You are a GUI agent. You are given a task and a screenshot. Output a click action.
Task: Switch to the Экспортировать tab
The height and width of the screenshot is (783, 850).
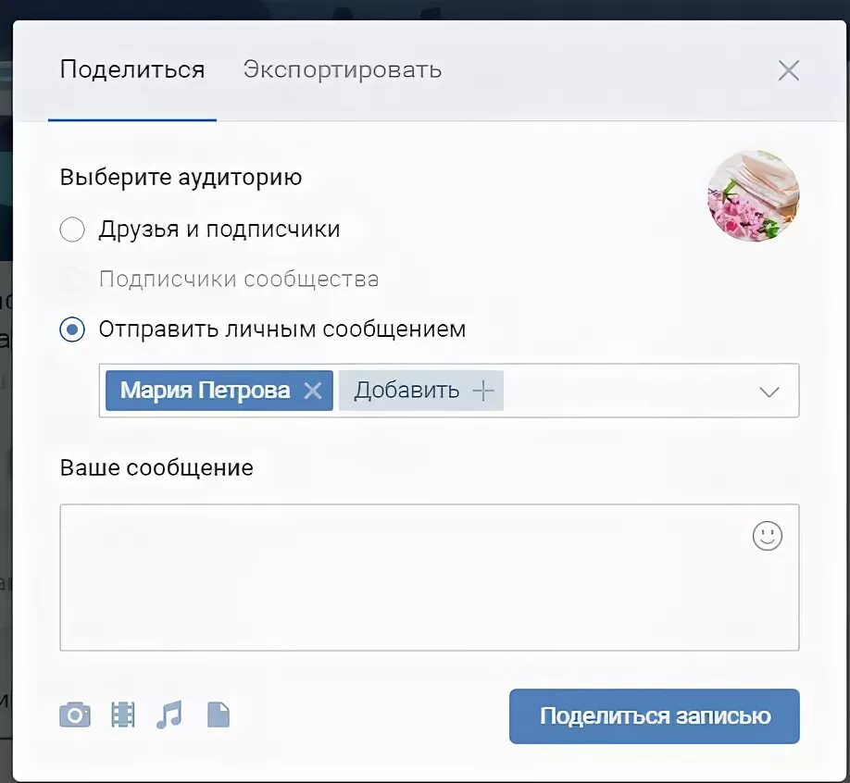(x=342, y=70)
